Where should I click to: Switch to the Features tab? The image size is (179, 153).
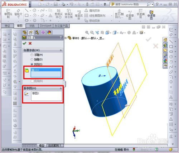[x=8, y=26]
